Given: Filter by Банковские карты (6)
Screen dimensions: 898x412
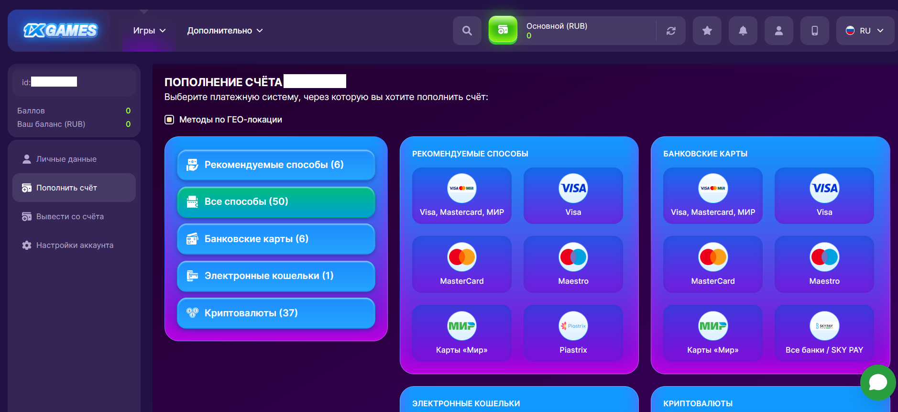Looking at the screenshot, I should pyautogui.click(x=276, y=239).
